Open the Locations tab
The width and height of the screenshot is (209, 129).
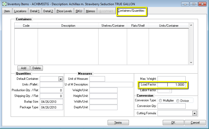(20, 11)
